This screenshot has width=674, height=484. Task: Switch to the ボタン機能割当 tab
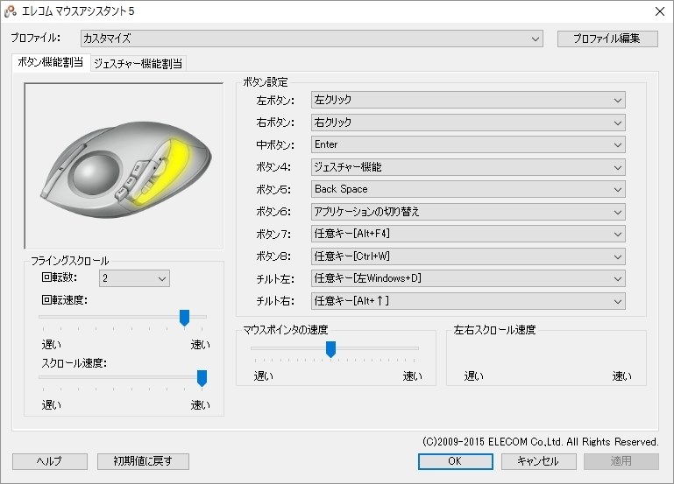(51, 63)
